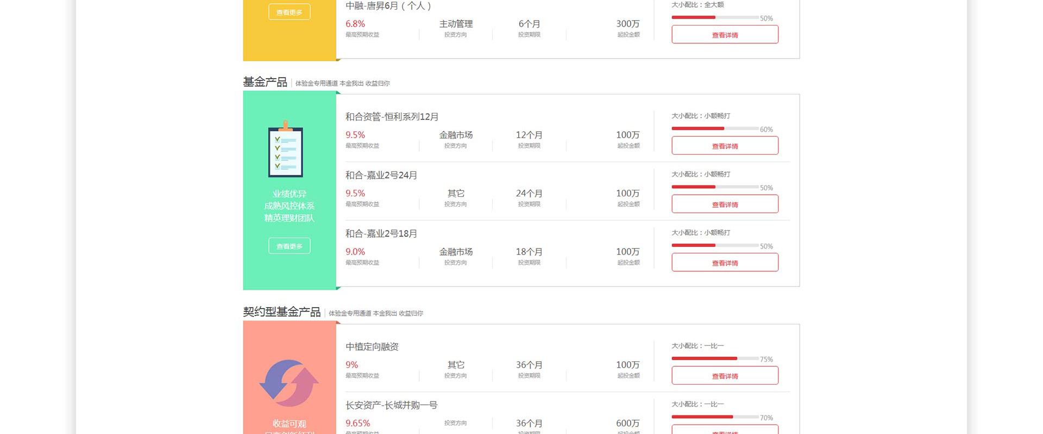Click the 中融-唐昇6月（个人）product title
1043x434 pixels.
388,6
